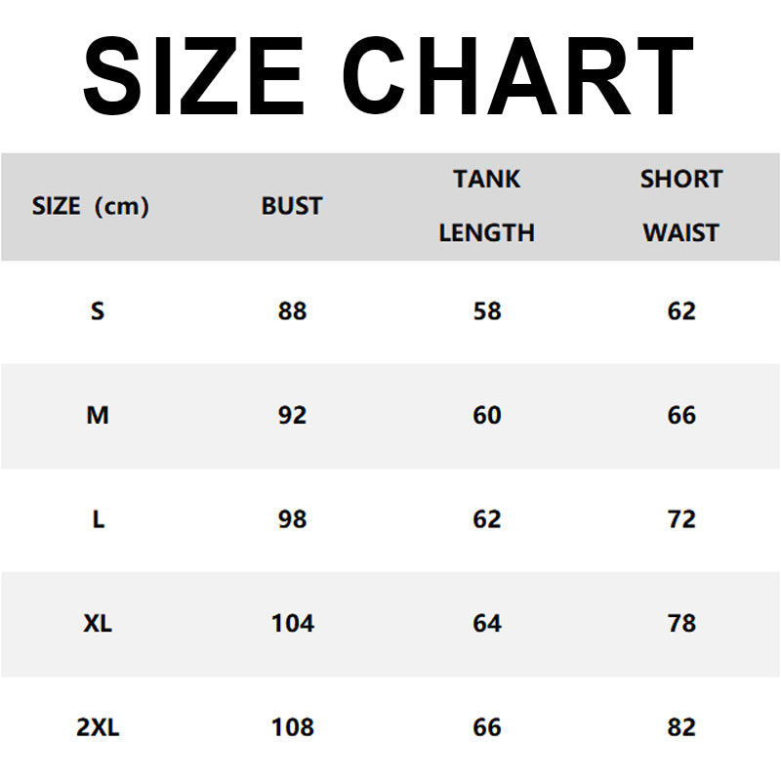Screen dimensions: 781x781
Task: Click the L size row label
Action: point(98,519)
